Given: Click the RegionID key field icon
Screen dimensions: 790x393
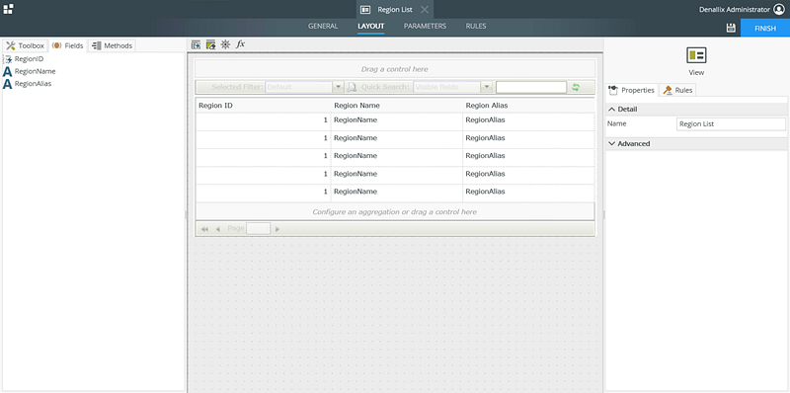Looking at the screenshot, I should 8,59.
